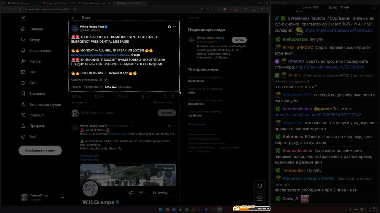Open the first @WHGrampa@ mention link
Image resolution: width=380 pixels, height=213 pixels.
coord(118,134)
